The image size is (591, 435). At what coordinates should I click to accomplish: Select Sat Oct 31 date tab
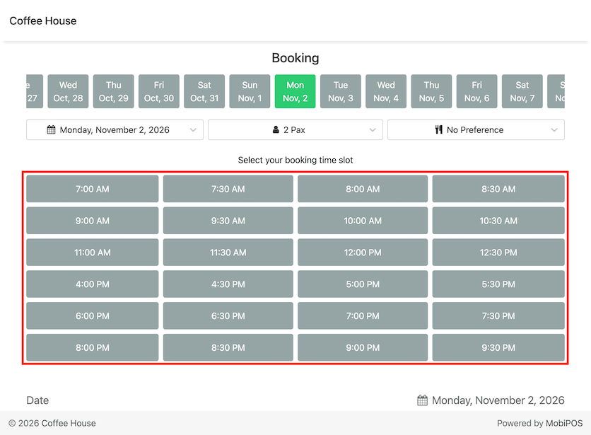click(204, 91)
